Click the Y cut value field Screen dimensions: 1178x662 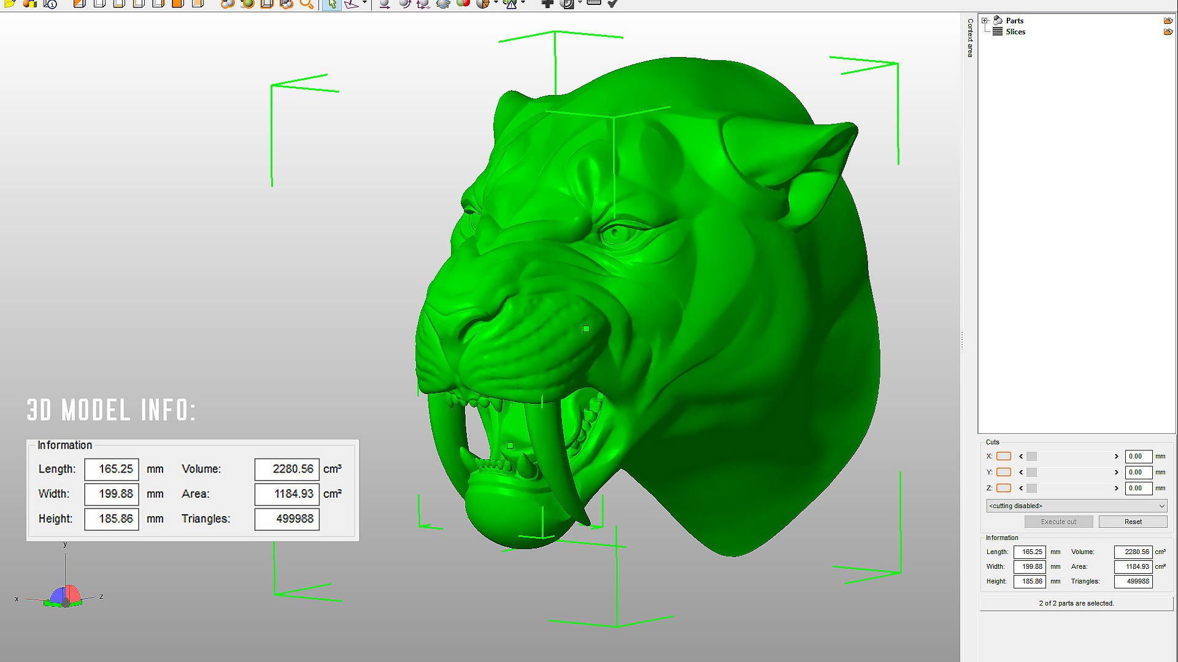tap(1138, 472)
